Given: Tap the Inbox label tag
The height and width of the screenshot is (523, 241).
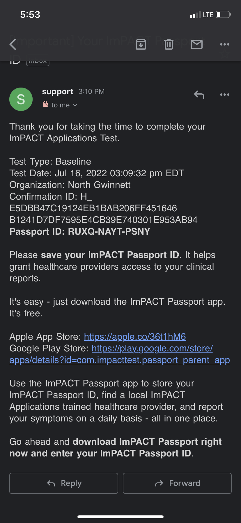Looking at the screenshot, I should (38, 62).
